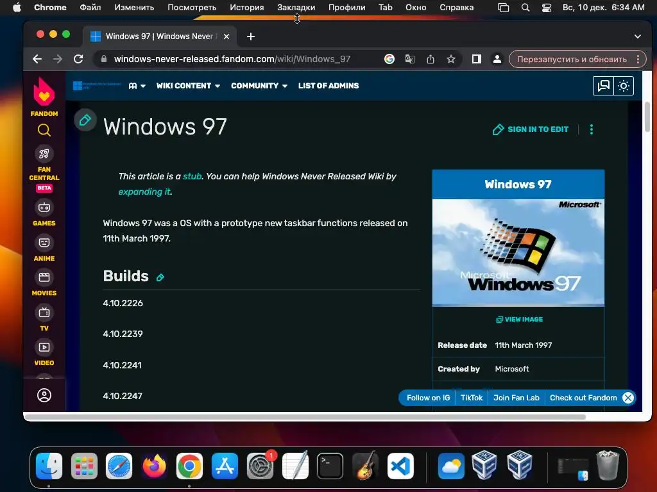Open System Settings in the Dock
The image size is (657, 492).
[260, 466]
